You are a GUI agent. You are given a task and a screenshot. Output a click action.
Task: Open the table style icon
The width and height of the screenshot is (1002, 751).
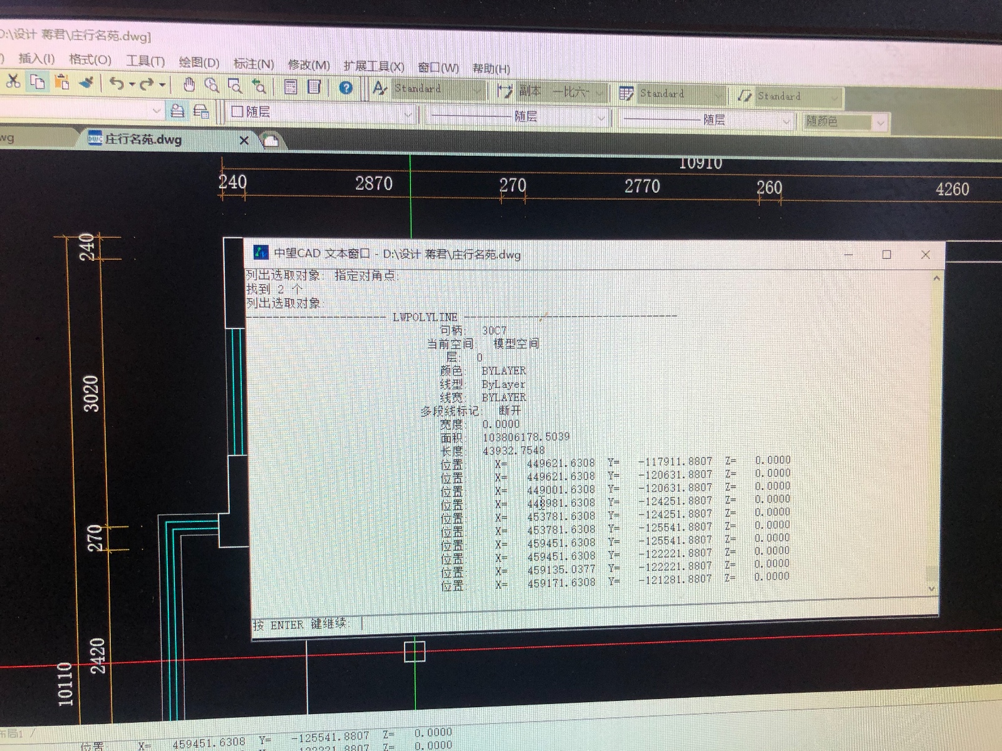(x=626, y=94)
